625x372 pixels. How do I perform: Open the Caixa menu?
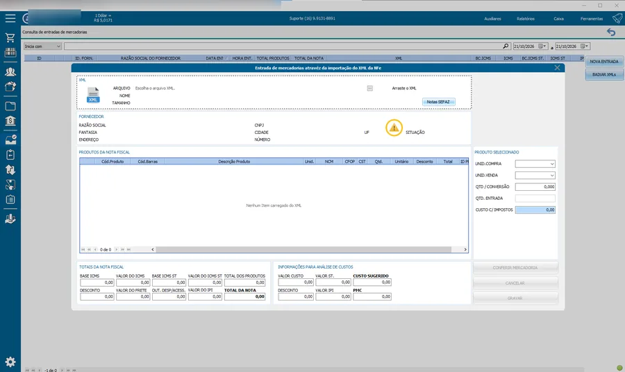558,19
